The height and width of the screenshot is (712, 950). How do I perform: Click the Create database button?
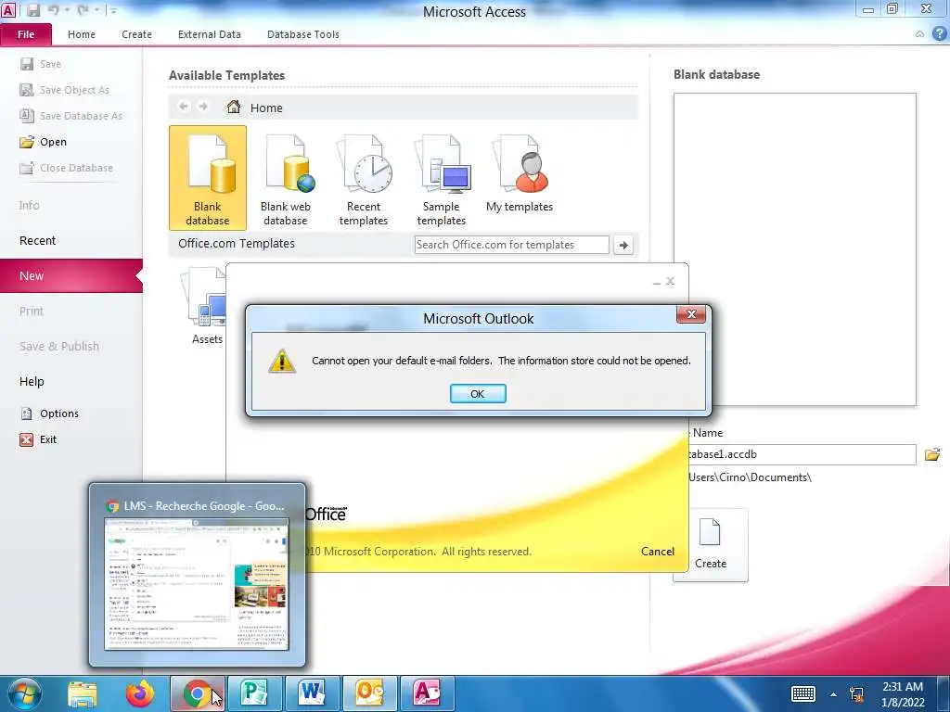pos(710,544)
